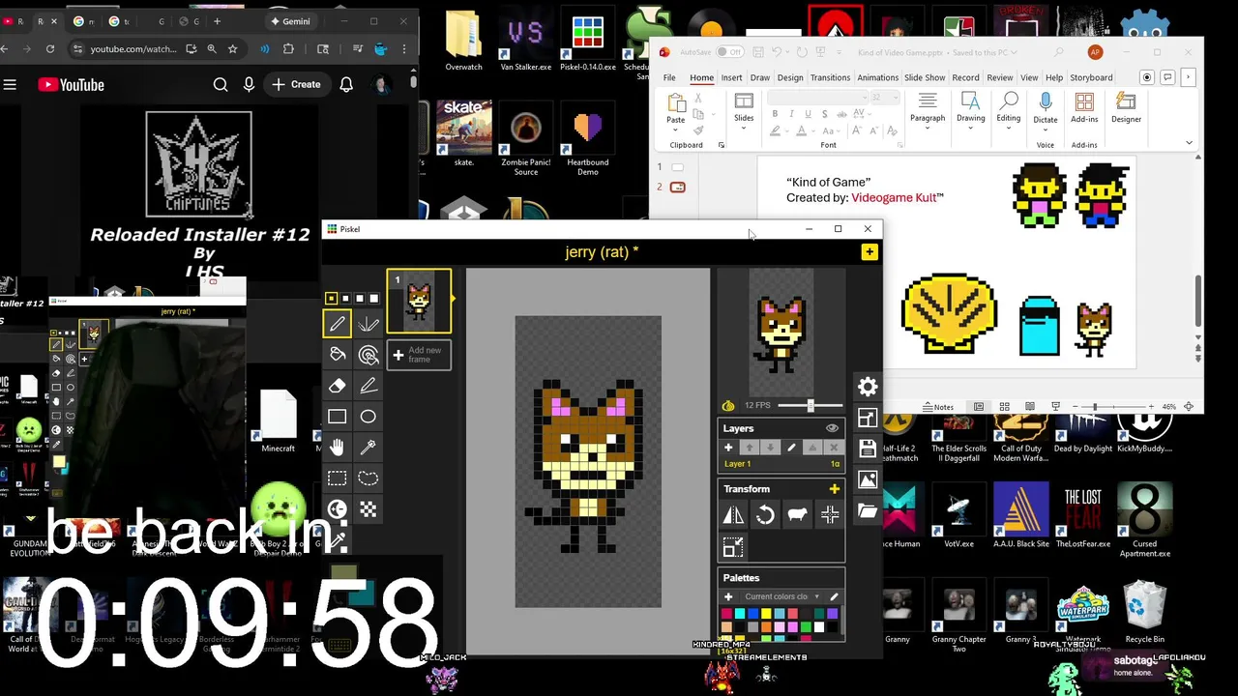Toggle Bold in PowerPoint font group
Viewport: 1238px width, 696px height.
click(x=775, y=114)
